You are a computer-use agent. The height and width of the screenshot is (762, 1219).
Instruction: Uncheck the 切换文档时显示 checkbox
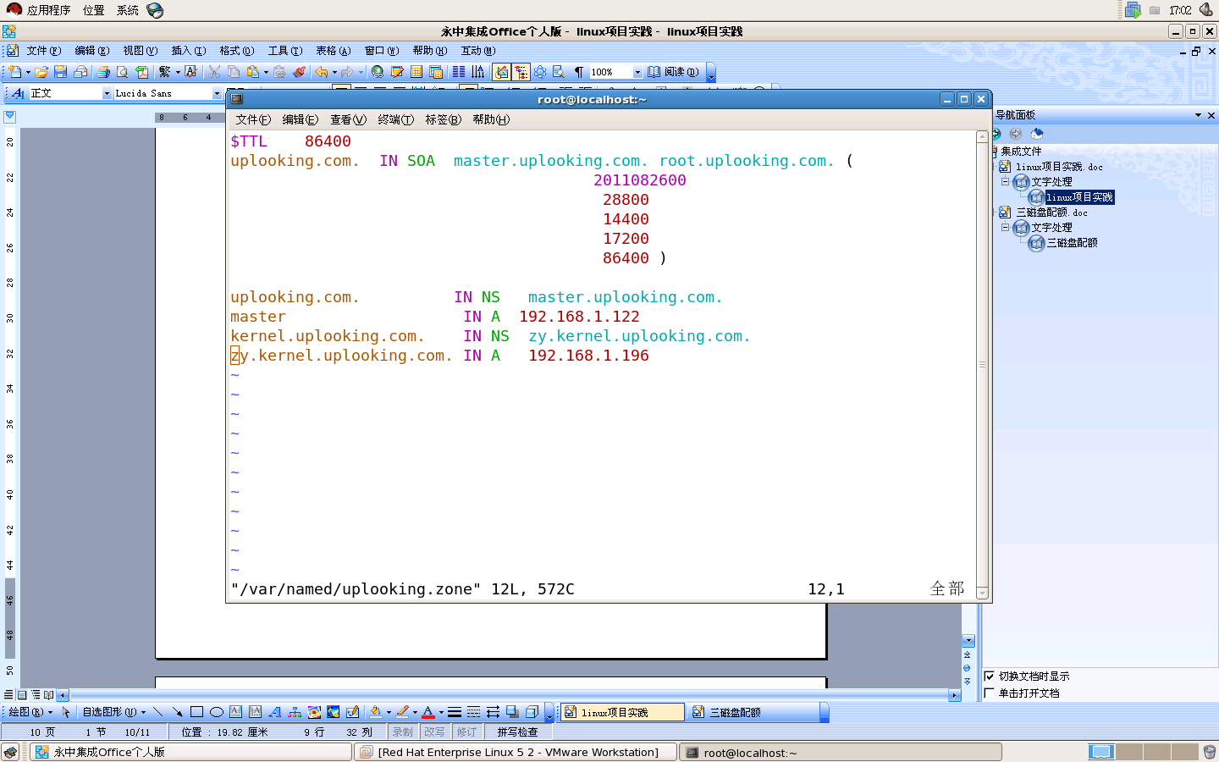(989, 676)
